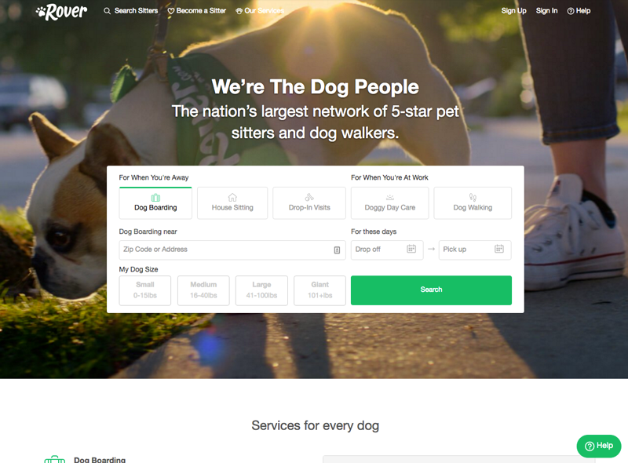Screen dimensions: 628x463
Task: Click the green Search button
Action: click(x=431, y=290)
